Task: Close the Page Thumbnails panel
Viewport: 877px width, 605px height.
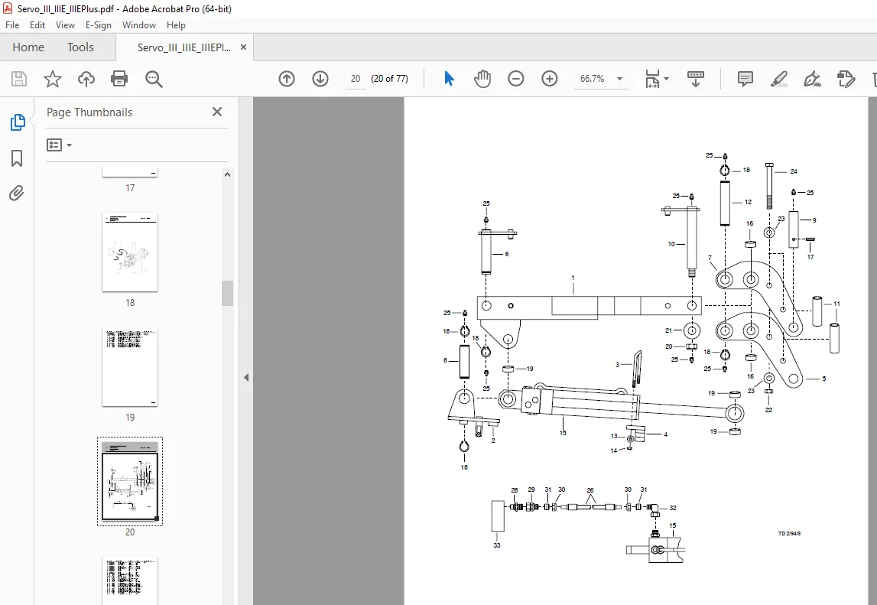Action: tap(217, 112)
